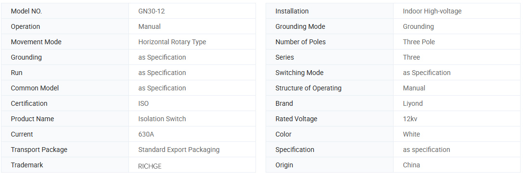Image resolution: width=523 pixels, height=176 pixels.
Task: Click the Horizontal Rotary Type value
Action: click(x=172, y=42)
